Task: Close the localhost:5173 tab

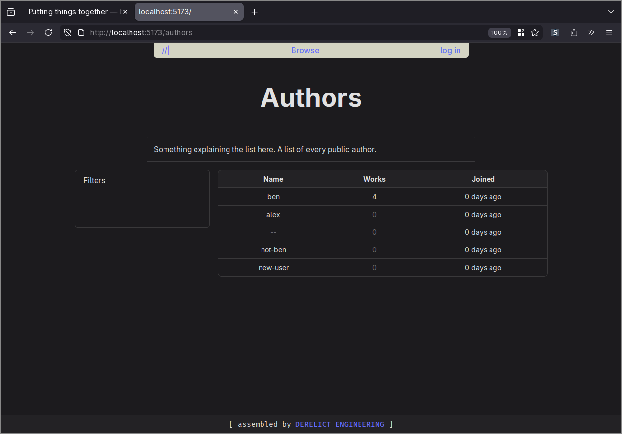Action: coord(236,12)
